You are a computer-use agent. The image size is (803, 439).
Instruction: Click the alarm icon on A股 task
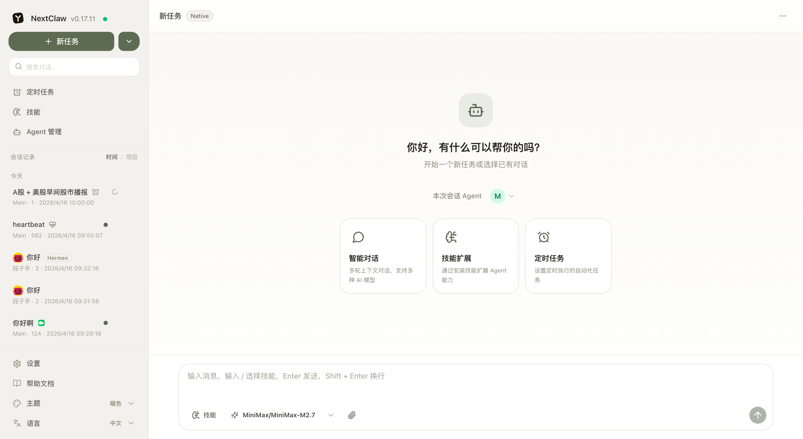pyautogui.click(x=95, y=192)
